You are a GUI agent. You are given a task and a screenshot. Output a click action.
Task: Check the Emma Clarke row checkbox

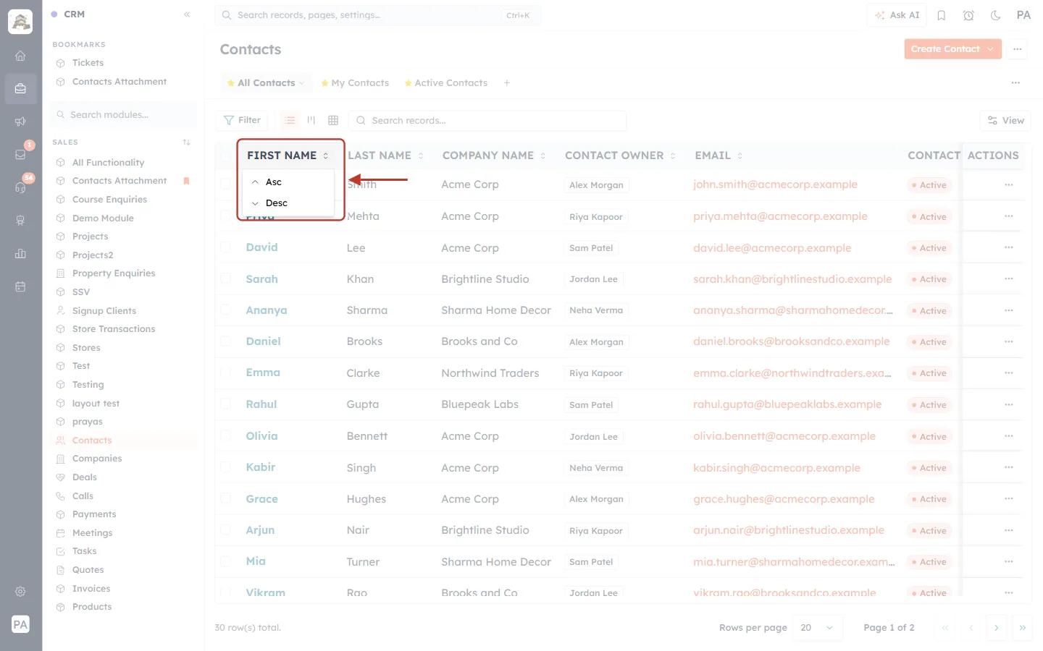click(225, 373)
